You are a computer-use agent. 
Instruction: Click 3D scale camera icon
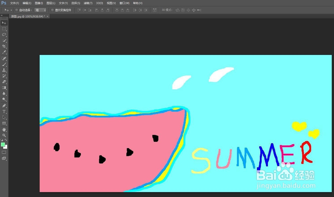199,10
